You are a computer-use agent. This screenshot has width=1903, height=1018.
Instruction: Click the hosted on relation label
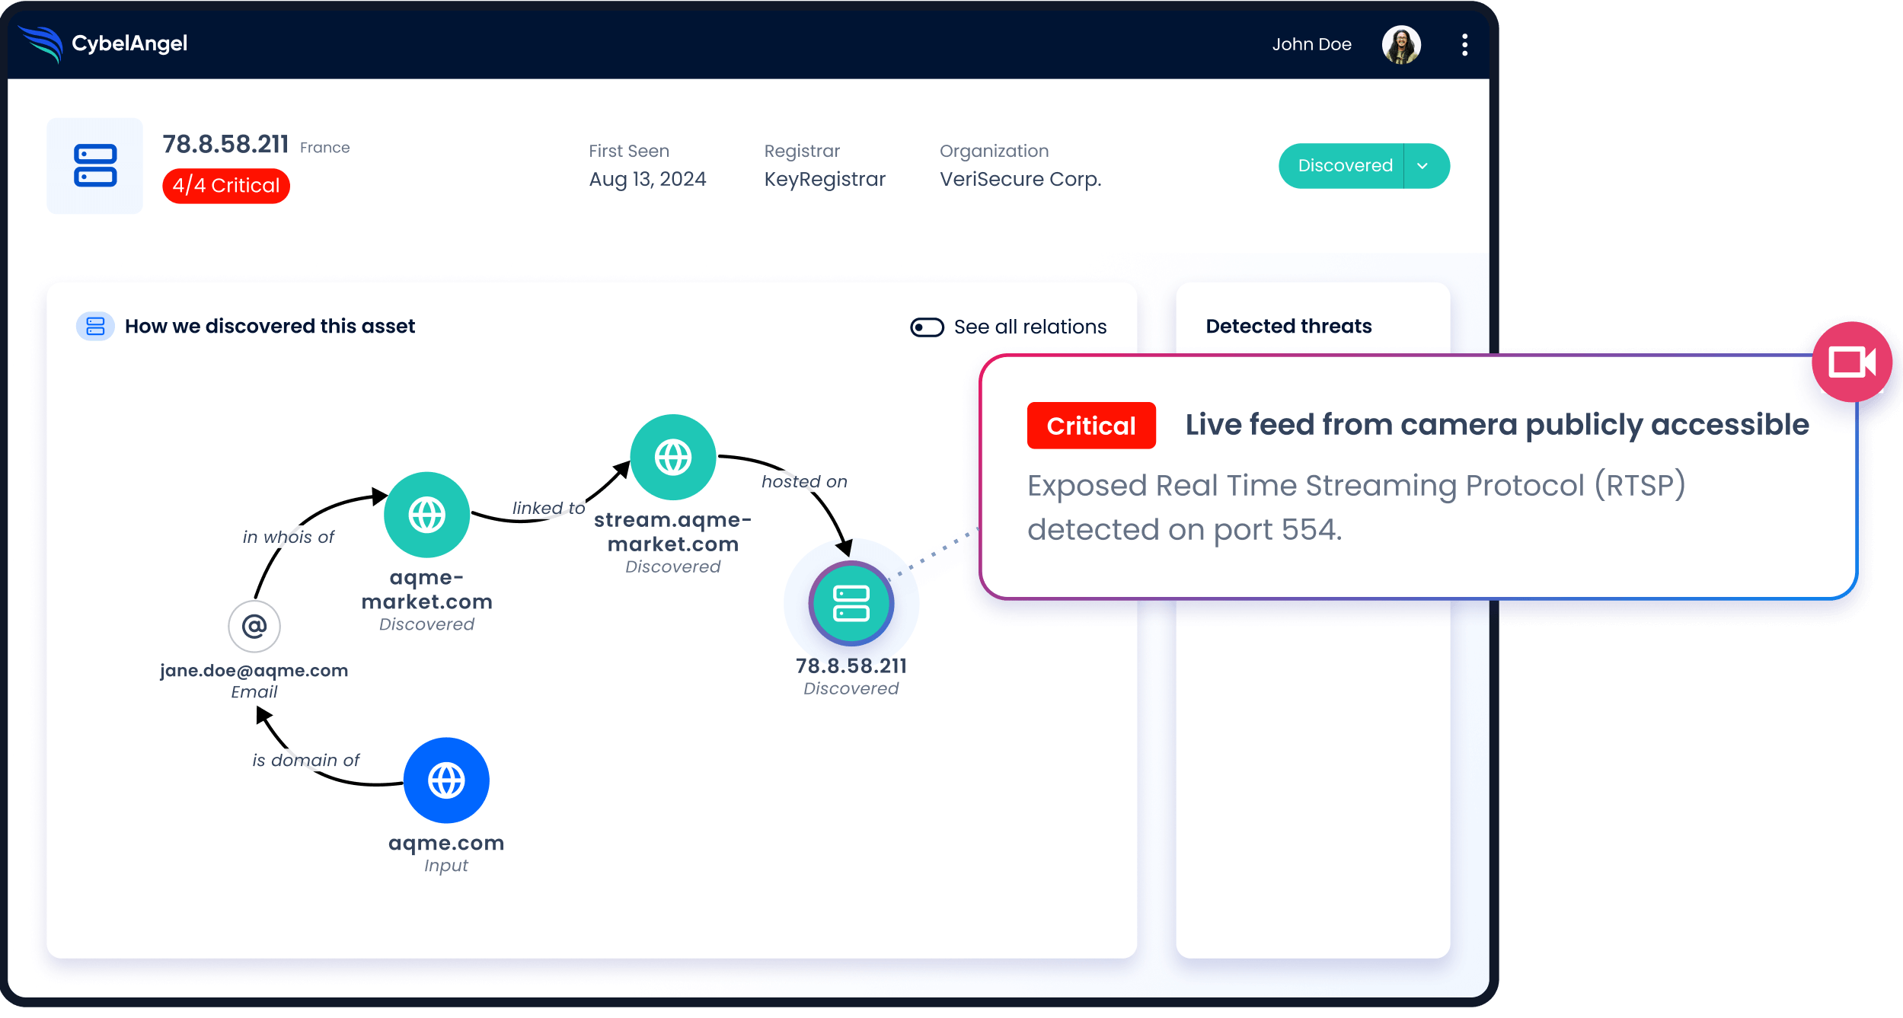[804, 481]
